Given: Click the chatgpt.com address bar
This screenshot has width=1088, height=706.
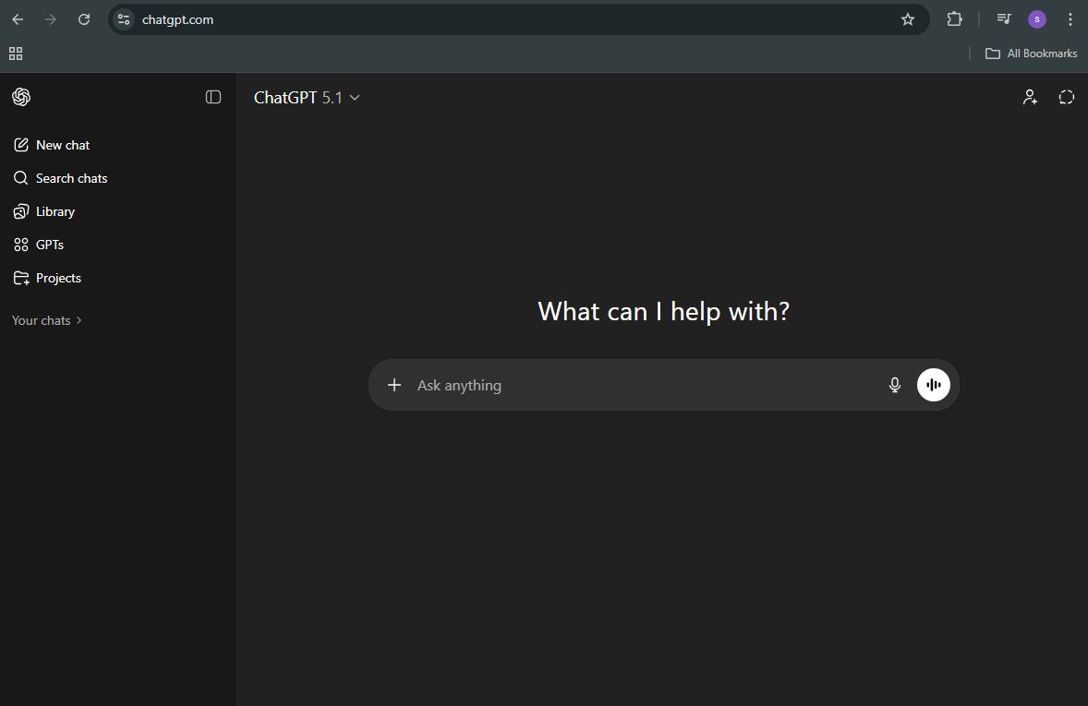Looking at the screenshot, I should [x=518, y=19].
